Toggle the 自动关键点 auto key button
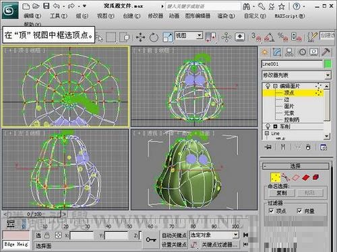337x252 pixels. pyautogui.click(x=174, y=235)
